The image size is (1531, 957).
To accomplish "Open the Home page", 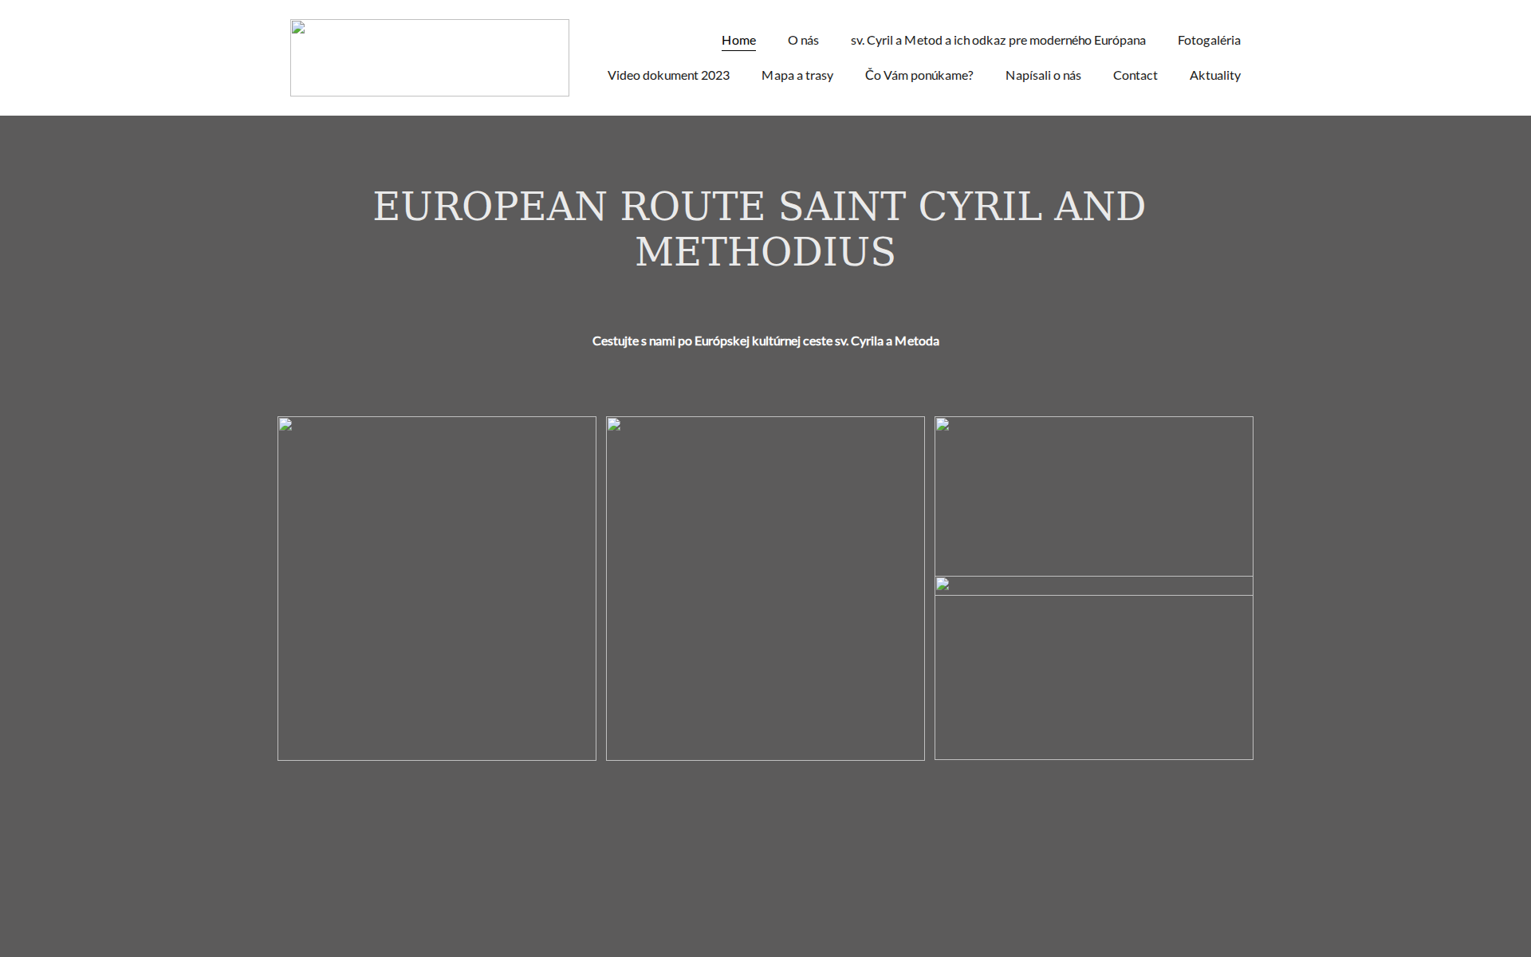I will coord(738,40).
